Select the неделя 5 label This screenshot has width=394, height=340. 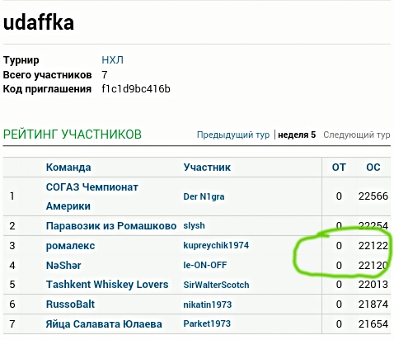pos(297,135)
